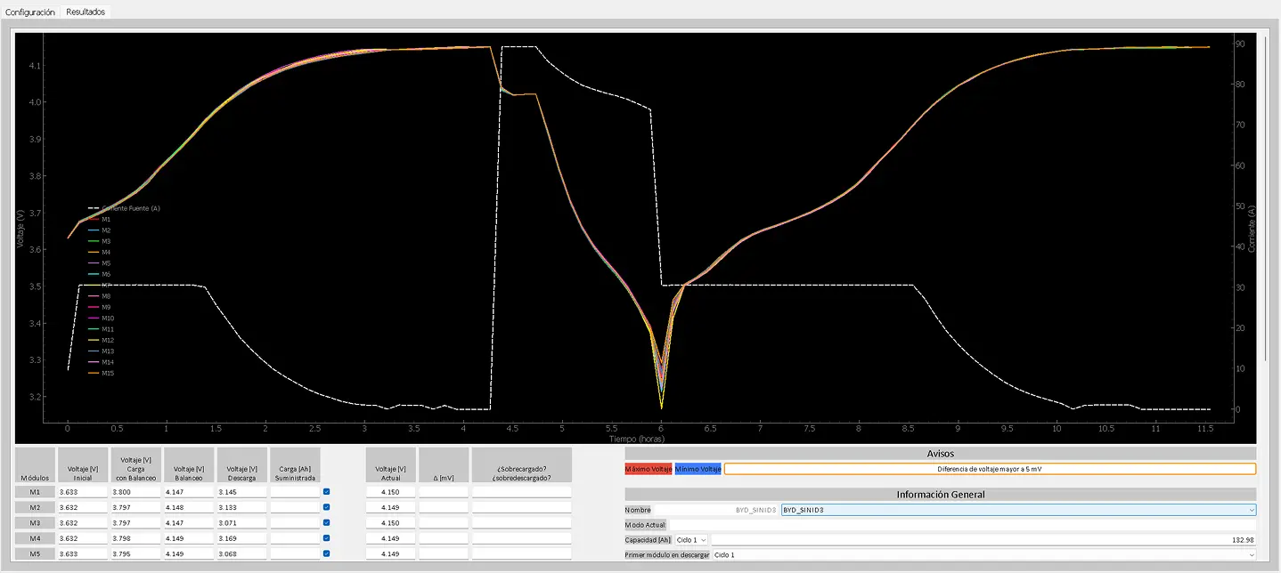
Task: Open the Resultados tab
Action: click(86, 12)
